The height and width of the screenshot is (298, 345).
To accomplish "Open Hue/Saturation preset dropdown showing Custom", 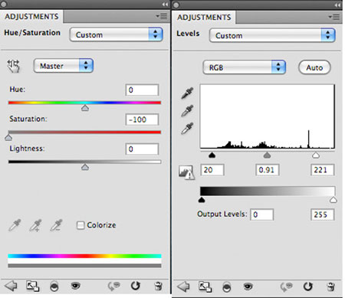I will tap(116, 34).
